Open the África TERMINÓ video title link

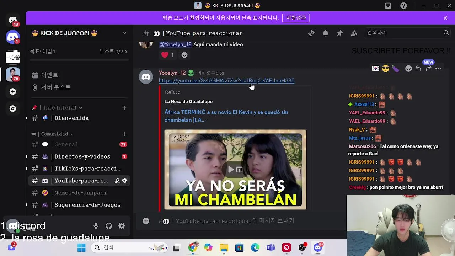226,116
